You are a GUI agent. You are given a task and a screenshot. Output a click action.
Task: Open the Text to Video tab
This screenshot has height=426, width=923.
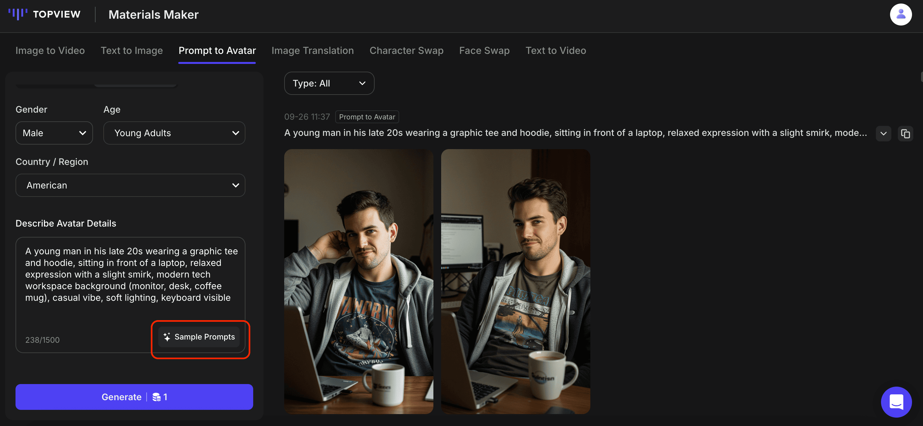[555, 50]
